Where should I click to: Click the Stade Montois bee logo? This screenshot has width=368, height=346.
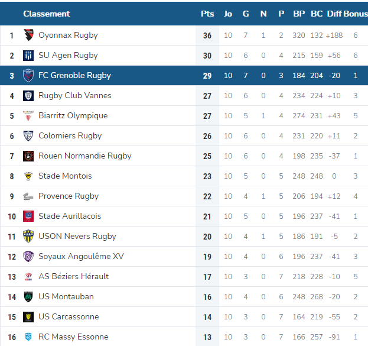click(28, 176)
